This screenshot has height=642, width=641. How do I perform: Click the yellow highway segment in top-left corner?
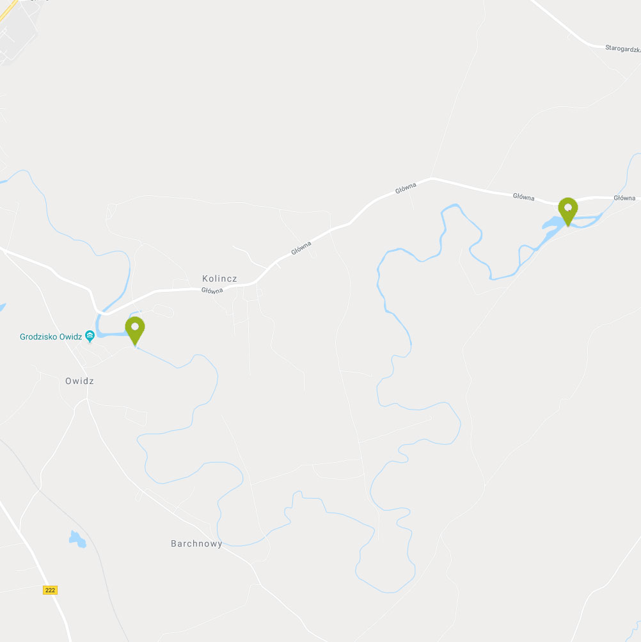coord(8,10)
